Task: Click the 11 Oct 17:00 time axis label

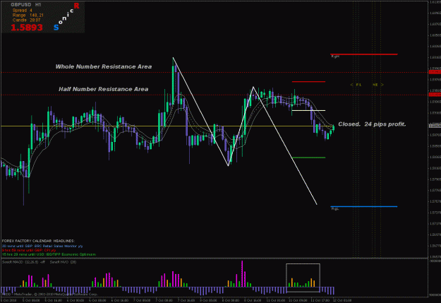Action: tap(320, 300)
